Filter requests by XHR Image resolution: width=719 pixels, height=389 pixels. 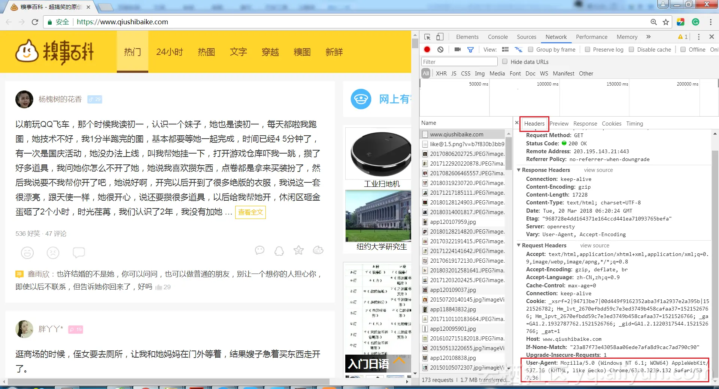(x=441, y=73)
